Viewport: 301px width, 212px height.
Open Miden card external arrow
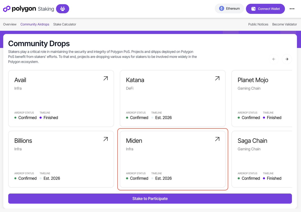[x=217, y=139]
